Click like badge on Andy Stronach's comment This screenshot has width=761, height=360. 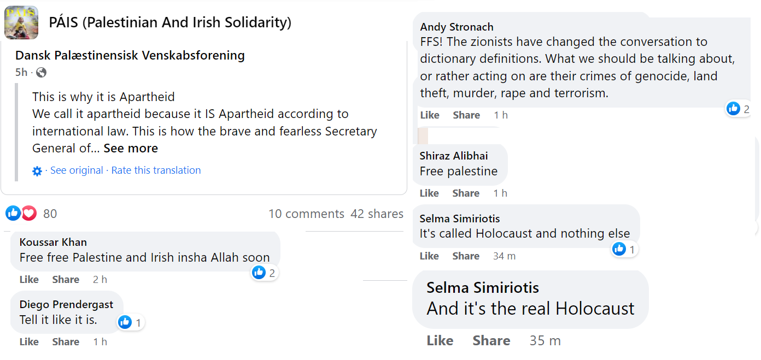coord(739,109)
